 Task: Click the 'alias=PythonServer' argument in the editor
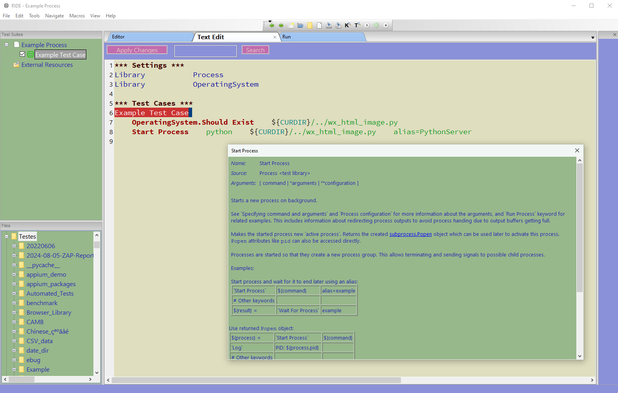click(432, 132)
